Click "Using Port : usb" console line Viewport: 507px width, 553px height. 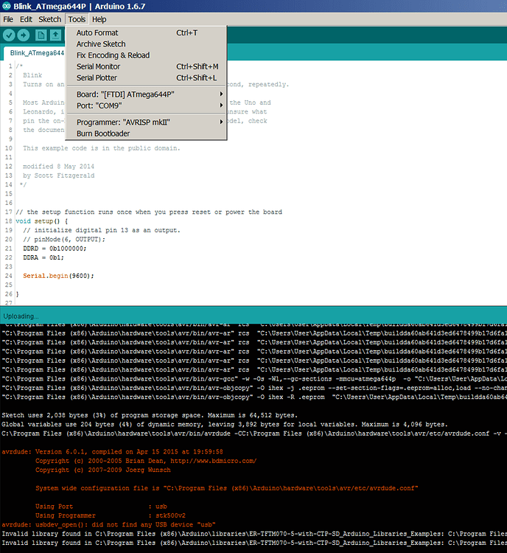(101, 506)
